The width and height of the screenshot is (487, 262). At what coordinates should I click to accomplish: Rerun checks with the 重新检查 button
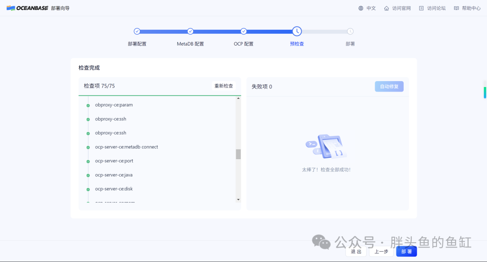tap(224, 86)
